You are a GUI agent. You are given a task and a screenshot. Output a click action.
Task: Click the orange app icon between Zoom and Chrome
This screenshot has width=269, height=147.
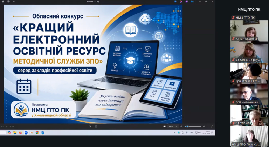32,132
